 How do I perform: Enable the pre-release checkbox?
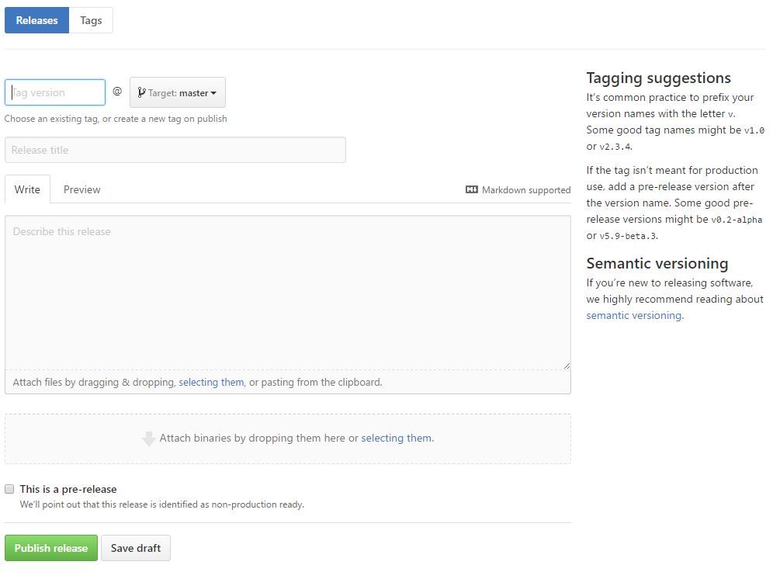click(9, 489)
